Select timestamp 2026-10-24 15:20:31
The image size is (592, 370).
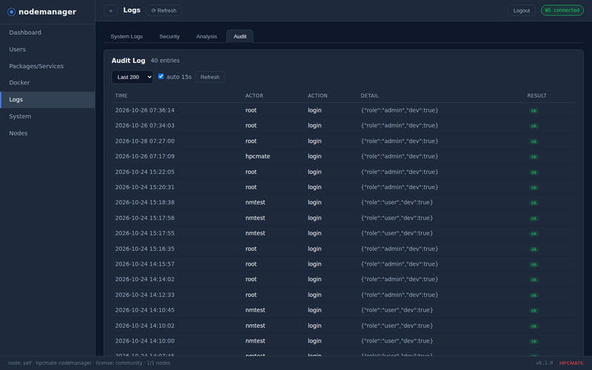coord(144,187)
